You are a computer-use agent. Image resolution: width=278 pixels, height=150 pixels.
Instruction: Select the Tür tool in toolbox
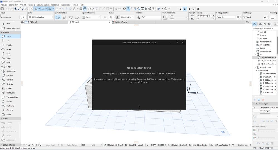coord(10,41)
